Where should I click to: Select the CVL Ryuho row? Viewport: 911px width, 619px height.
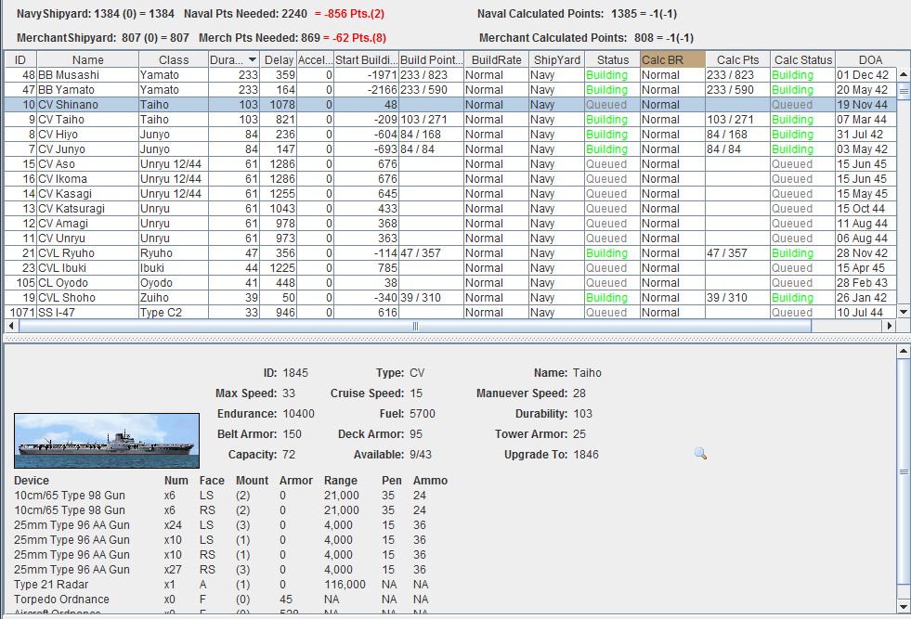(450, 253)
